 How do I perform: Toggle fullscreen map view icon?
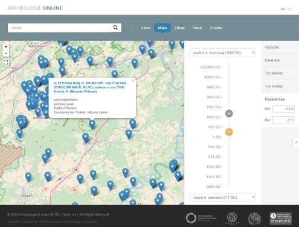[6, 63]
